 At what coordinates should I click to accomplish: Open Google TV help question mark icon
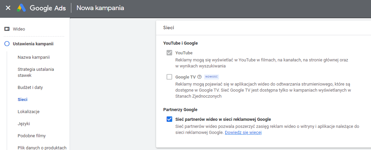pyautogui.click(x=199, y=77)
